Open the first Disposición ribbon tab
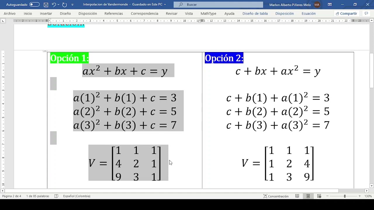374x210 pixels. click(x=88, y=13)
